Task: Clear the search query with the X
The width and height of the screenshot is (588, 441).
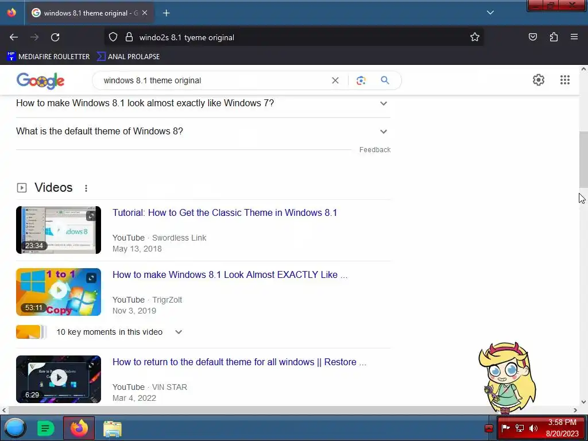Action: tap(335, 80)
